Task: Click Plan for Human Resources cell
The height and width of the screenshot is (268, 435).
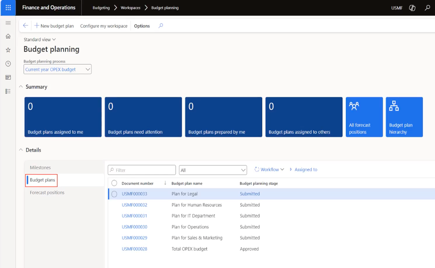Action: pyautogui.click(x=197, y=205)
